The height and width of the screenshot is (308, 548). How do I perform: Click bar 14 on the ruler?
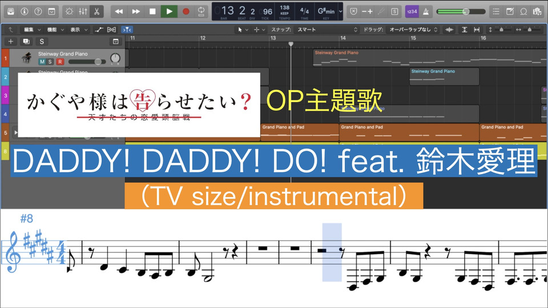343,38
